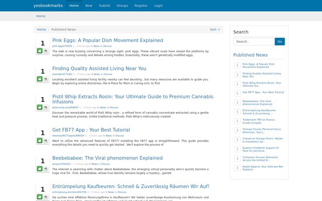322x201 pixels.
Task: Click Discuss under Finding Quality Assisted Living
Action: pyautogui.click(x=108, y=74)
